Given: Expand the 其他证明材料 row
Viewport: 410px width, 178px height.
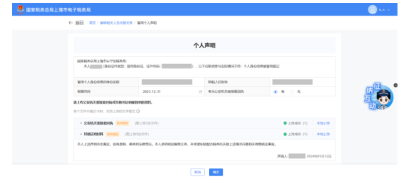Looking at the screenshot, I should 81,134.
